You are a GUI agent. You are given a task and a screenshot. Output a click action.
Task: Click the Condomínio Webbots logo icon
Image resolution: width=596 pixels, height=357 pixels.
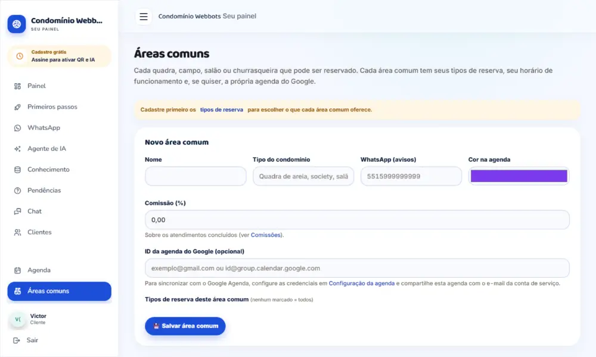(16, 24)
